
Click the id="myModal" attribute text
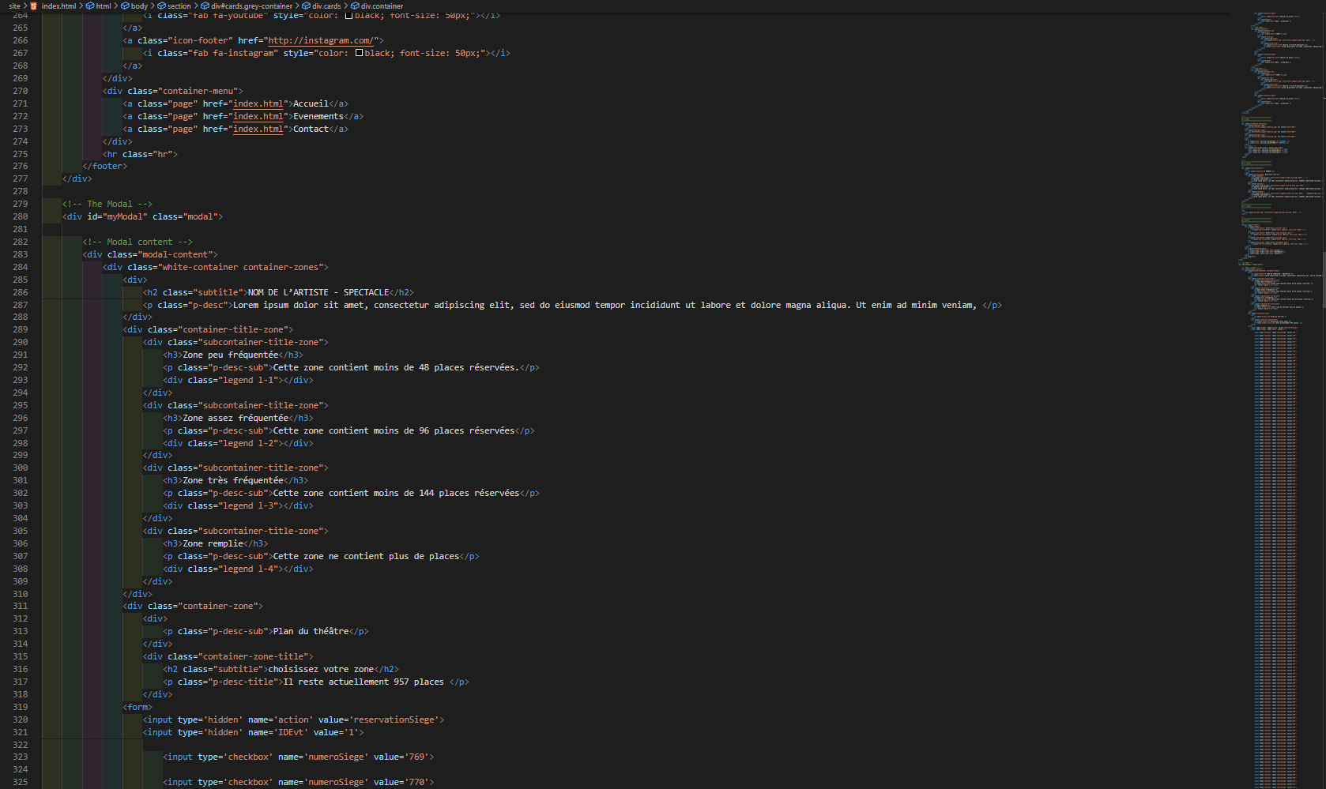[117, 216]
